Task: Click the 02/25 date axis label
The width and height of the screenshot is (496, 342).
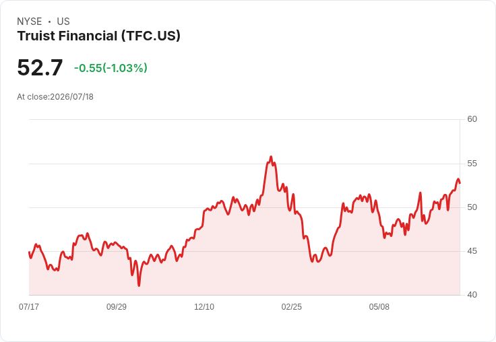Action: click(292, 307)
